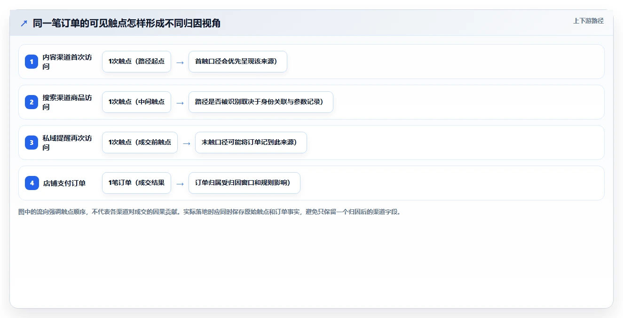Click the 路径是否被识别取决于身份关联与参数记录 box
The height and width of the screenshot is (318, 623).
[261, 102]
